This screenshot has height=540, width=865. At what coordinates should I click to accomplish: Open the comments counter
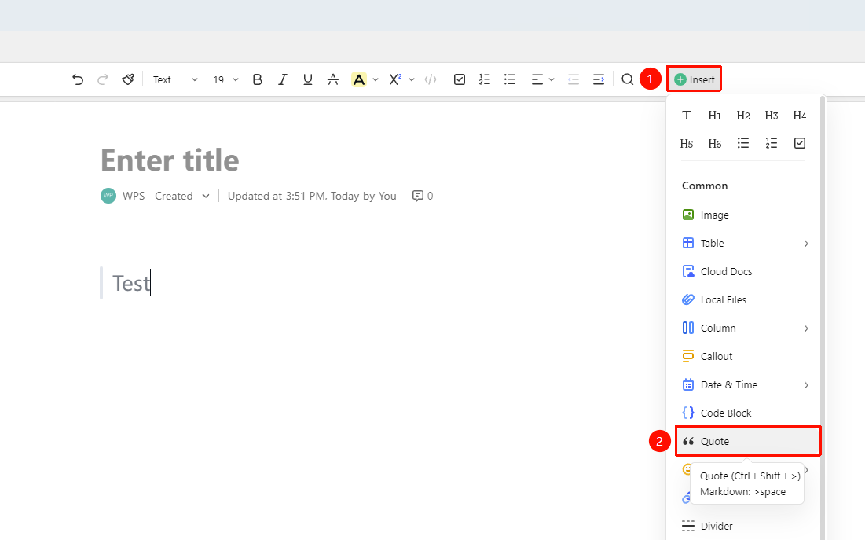(x=423, y=196)
